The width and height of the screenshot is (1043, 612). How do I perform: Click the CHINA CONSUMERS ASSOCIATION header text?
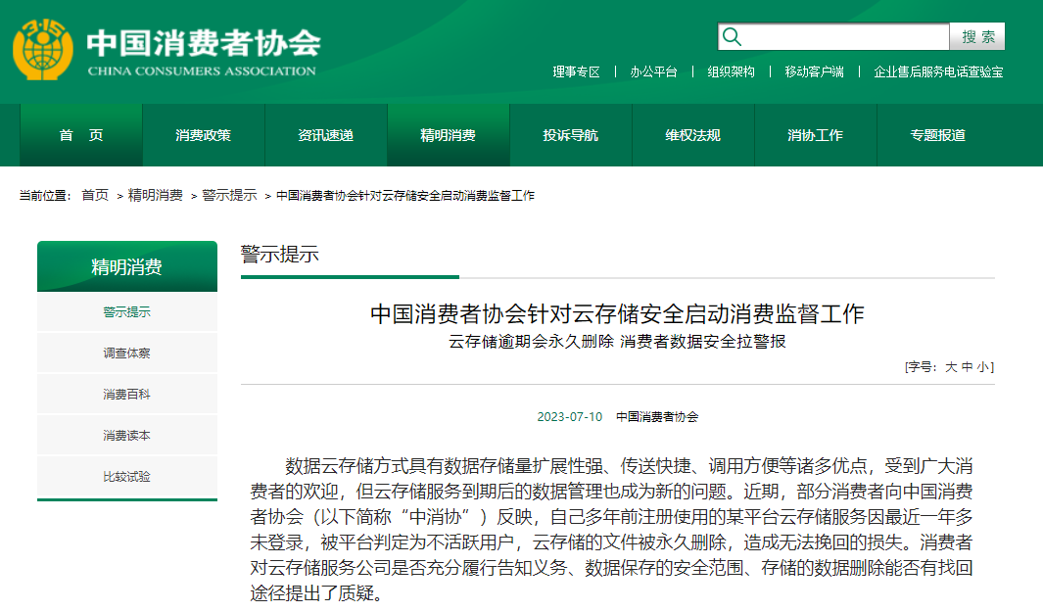202,71
